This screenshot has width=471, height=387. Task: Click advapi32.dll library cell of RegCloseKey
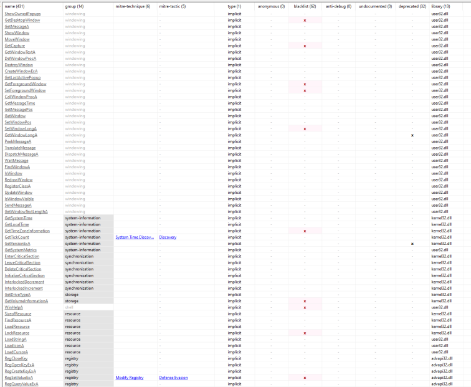pos(442,358)
